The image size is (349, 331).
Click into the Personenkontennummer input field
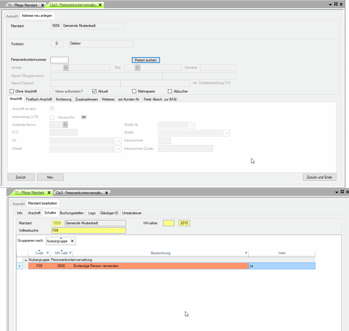coord(59,60)
